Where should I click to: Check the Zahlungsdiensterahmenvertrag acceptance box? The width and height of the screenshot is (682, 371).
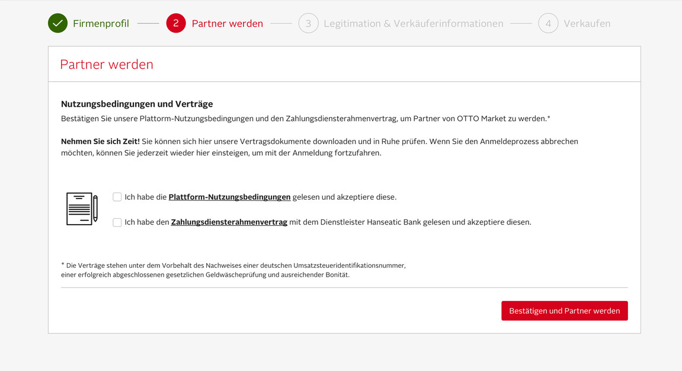tap(117, 222)
